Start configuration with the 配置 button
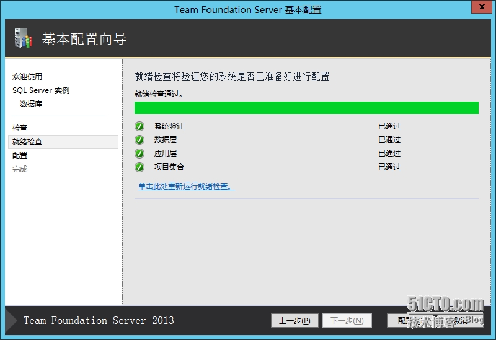This screenshot has width=496, height=340. (410, 321)
